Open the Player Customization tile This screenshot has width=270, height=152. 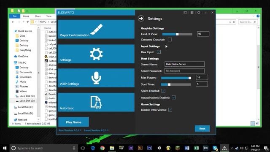click(x=96, y=29)
